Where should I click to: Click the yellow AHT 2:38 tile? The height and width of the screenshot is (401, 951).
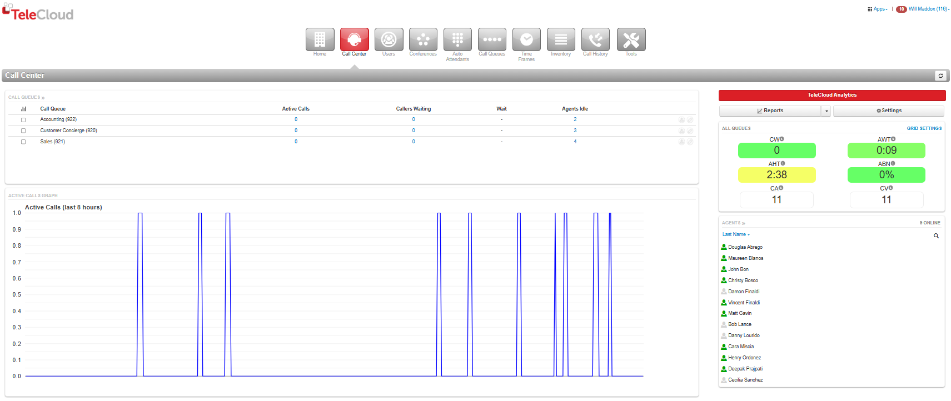[x=776, y=175]
